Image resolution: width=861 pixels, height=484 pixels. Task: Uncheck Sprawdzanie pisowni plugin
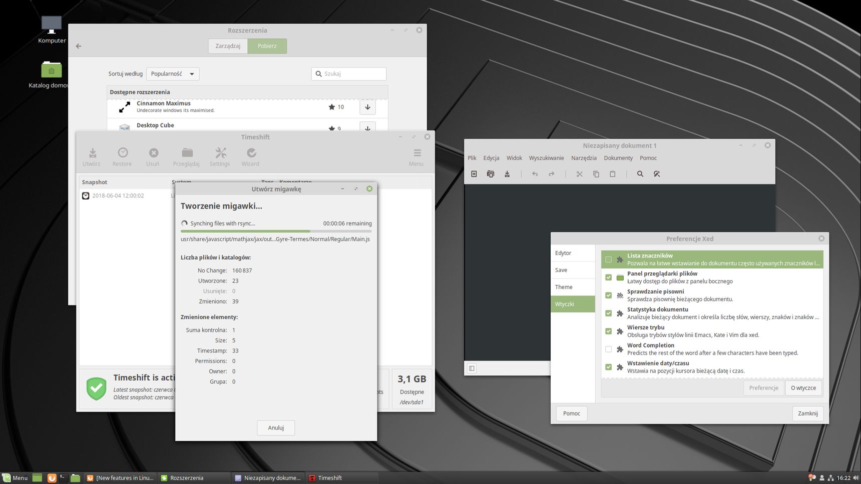pos(609,295)
